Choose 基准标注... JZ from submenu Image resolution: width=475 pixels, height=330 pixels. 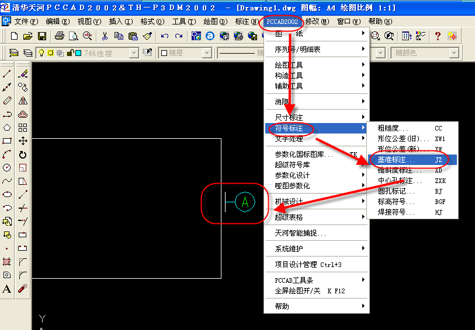pyautogui.click(x=412, y=160)
